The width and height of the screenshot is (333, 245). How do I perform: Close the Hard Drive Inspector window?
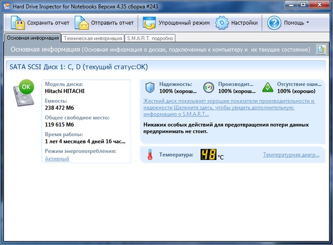(x=320, y=4)
